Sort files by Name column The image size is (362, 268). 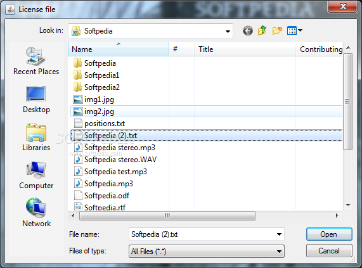(x=119, y=49)
